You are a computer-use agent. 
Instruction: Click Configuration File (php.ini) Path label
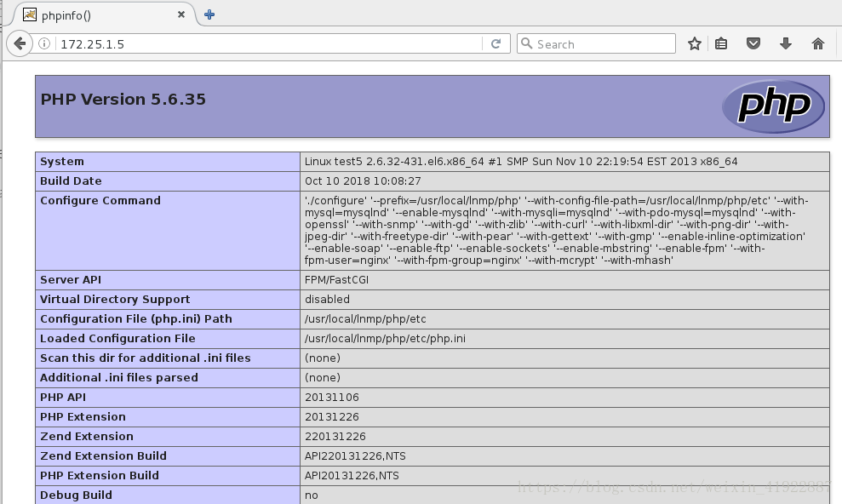click(136, 318)
